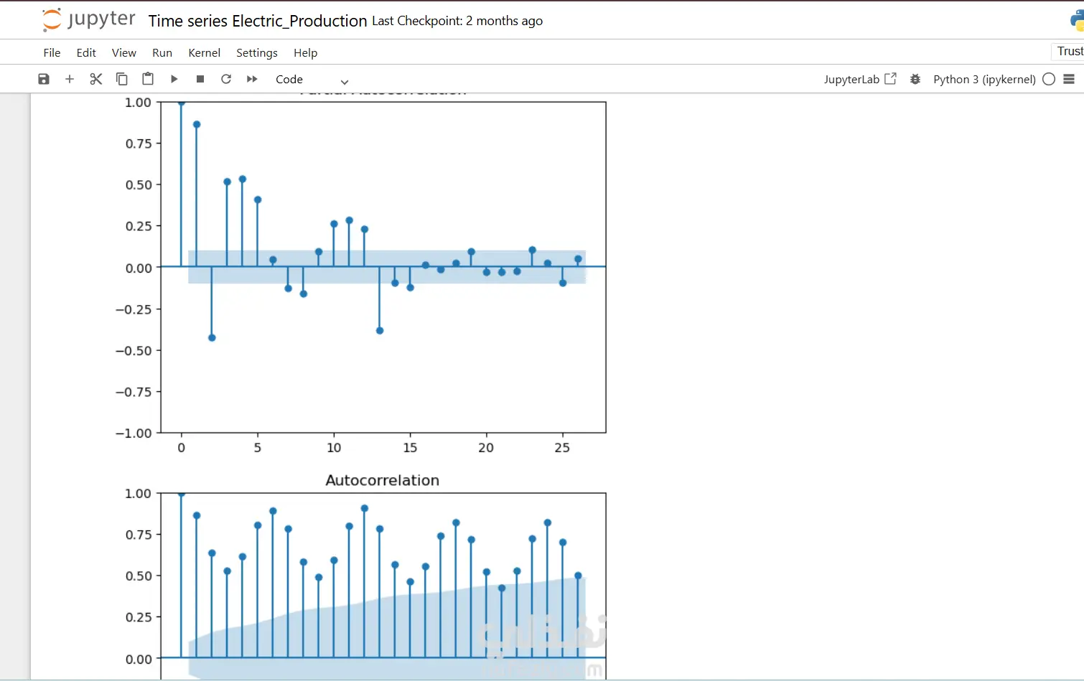Viewport: 1084px width, 681px height.
Task: Paste cell from clipboard icon
Action: tap(148, 79)
